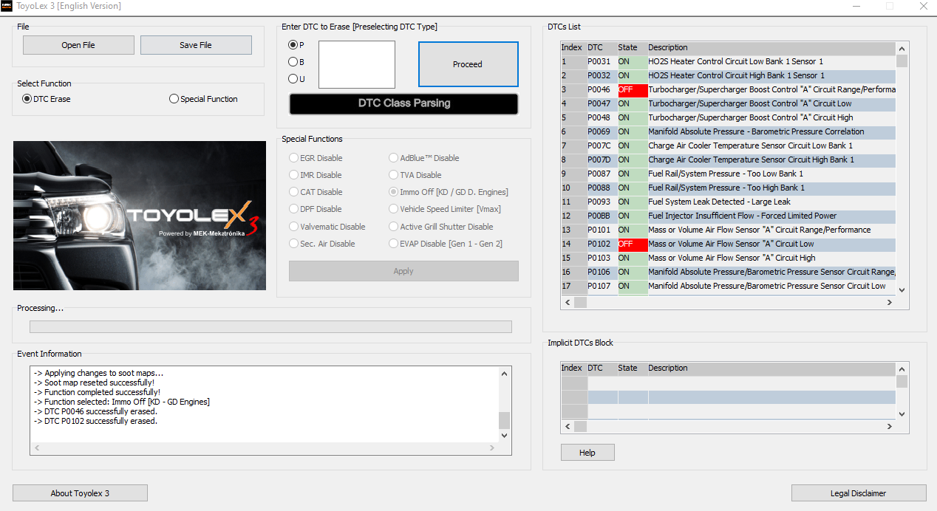Screen dimensions: 937x511
Task: Select Sec. Air Disable option
Action: point(322,244)
